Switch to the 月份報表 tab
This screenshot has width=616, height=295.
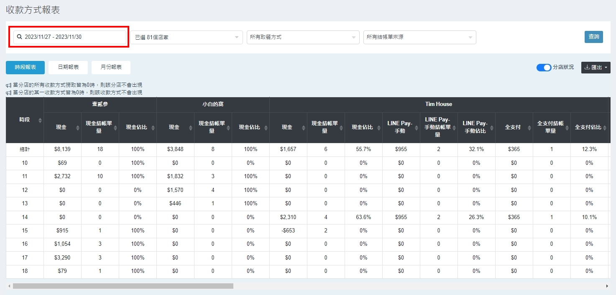111,67
